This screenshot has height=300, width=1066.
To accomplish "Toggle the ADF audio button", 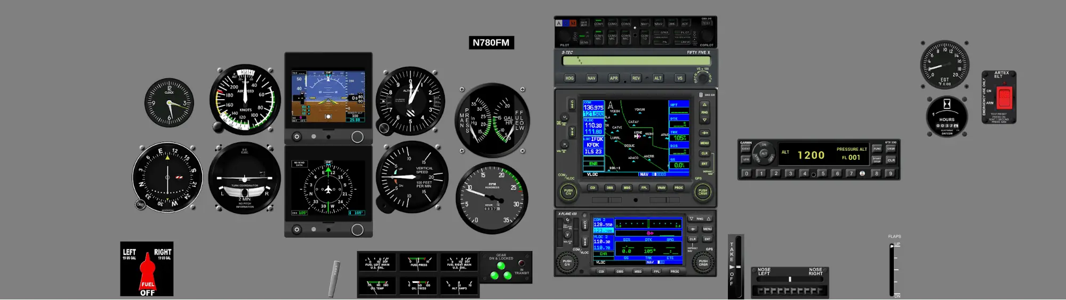I will 685,23.
